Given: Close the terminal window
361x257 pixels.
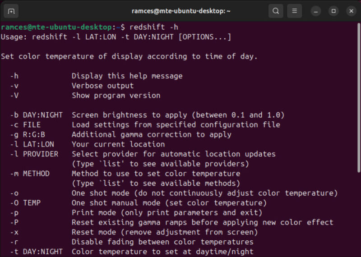Looking at the screenshot, I should click(351, 11).
